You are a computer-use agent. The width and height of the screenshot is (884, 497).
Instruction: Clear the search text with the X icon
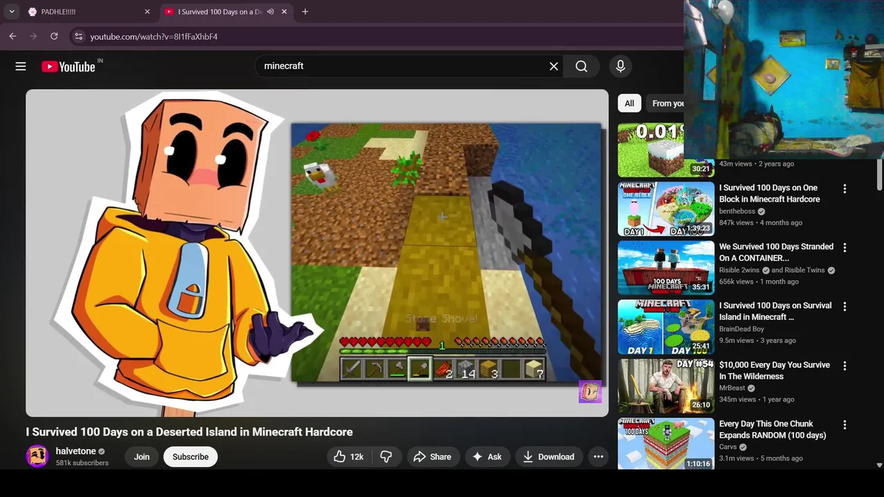554,66
